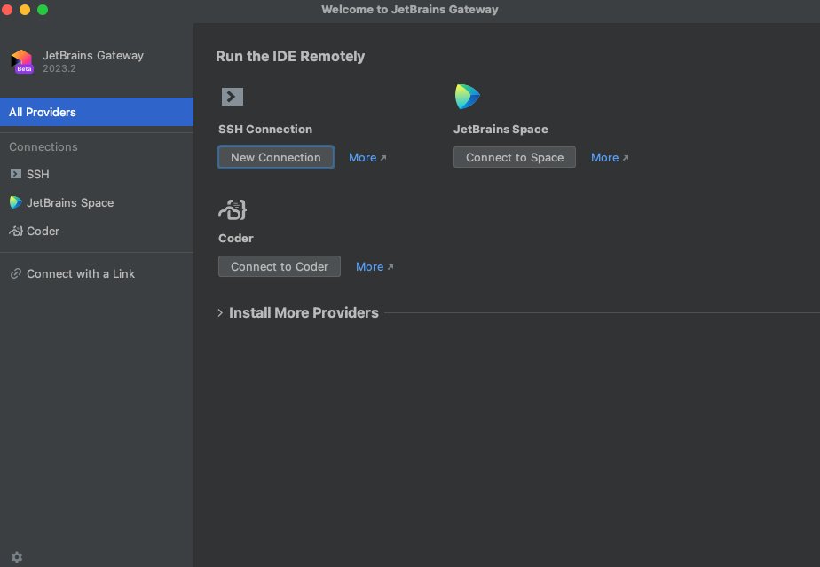Select SSH in the Connections sidebar
The height and width of the screenshot is (567, 820).
[x=38, y=174]
